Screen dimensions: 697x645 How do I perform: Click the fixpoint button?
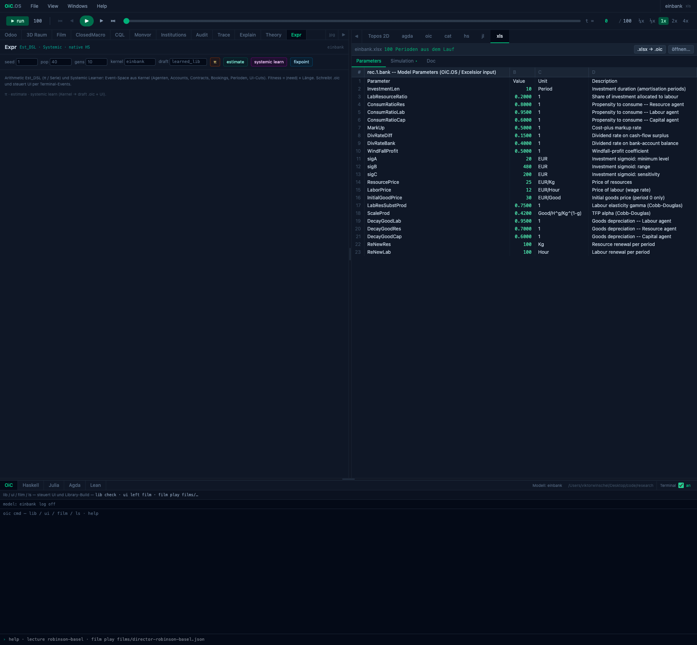click(x=301, y=62)
